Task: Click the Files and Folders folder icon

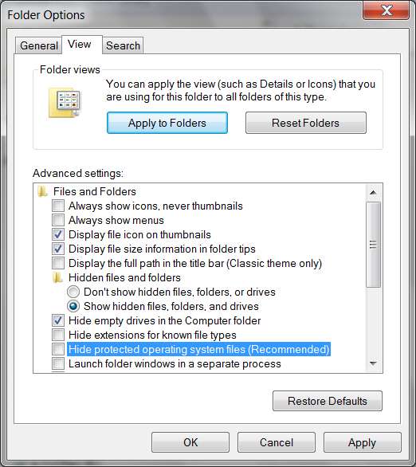Action: (x=42, y=191)
